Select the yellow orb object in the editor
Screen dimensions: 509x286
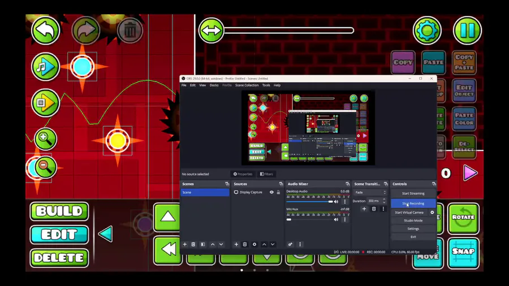118,141
